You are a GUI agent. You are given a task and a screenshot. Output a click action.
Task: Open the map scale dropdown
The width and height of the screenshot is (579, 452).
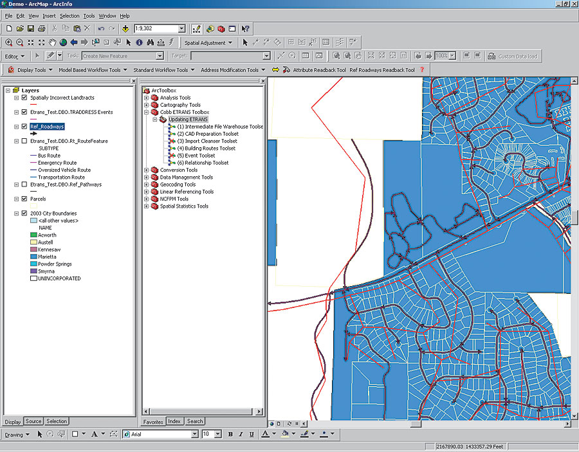click(x=181, y=29)
